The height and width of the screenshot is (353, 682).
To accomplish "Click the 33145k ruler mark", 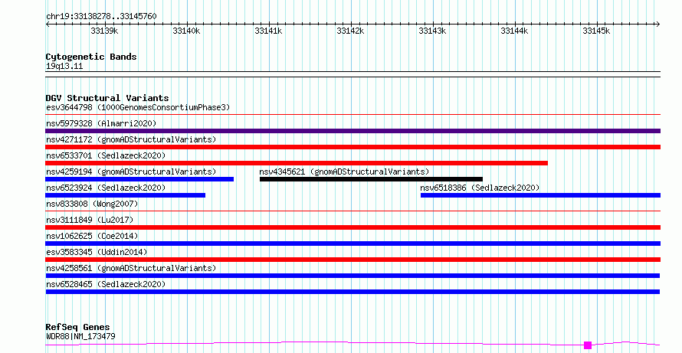I will (596, 31).
